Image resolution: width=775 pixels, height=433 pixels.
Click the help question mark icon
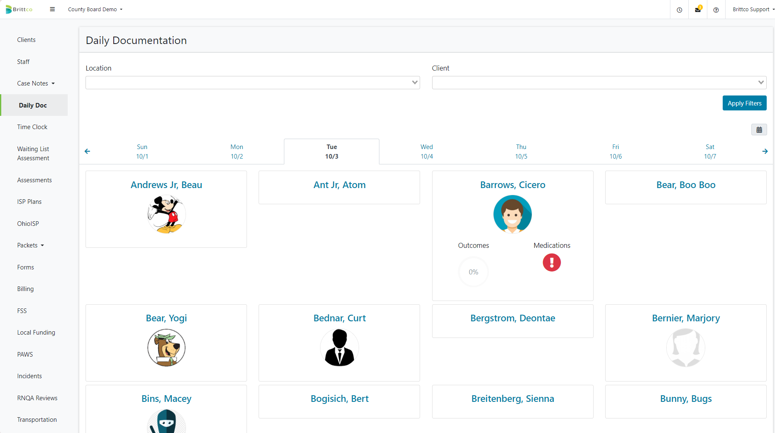[x=716, y=10]
